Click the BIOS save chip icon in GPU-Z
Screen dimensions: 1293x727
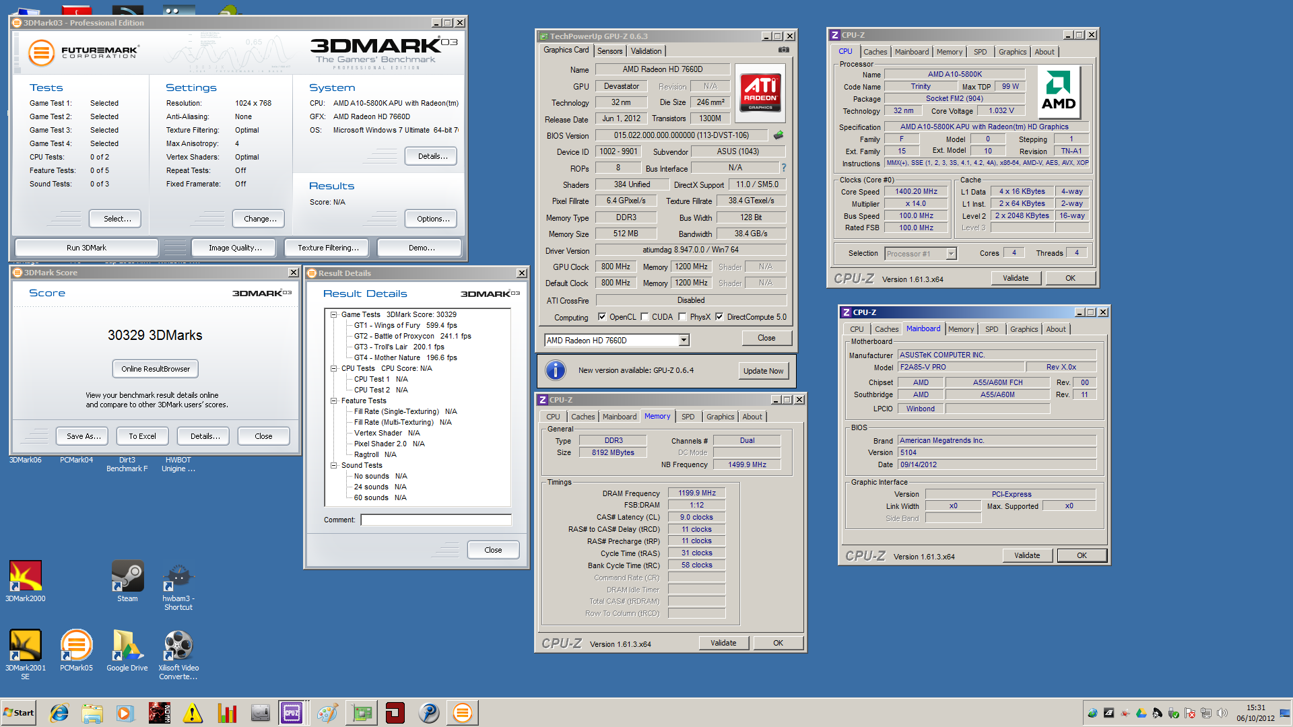coord(778,135)
